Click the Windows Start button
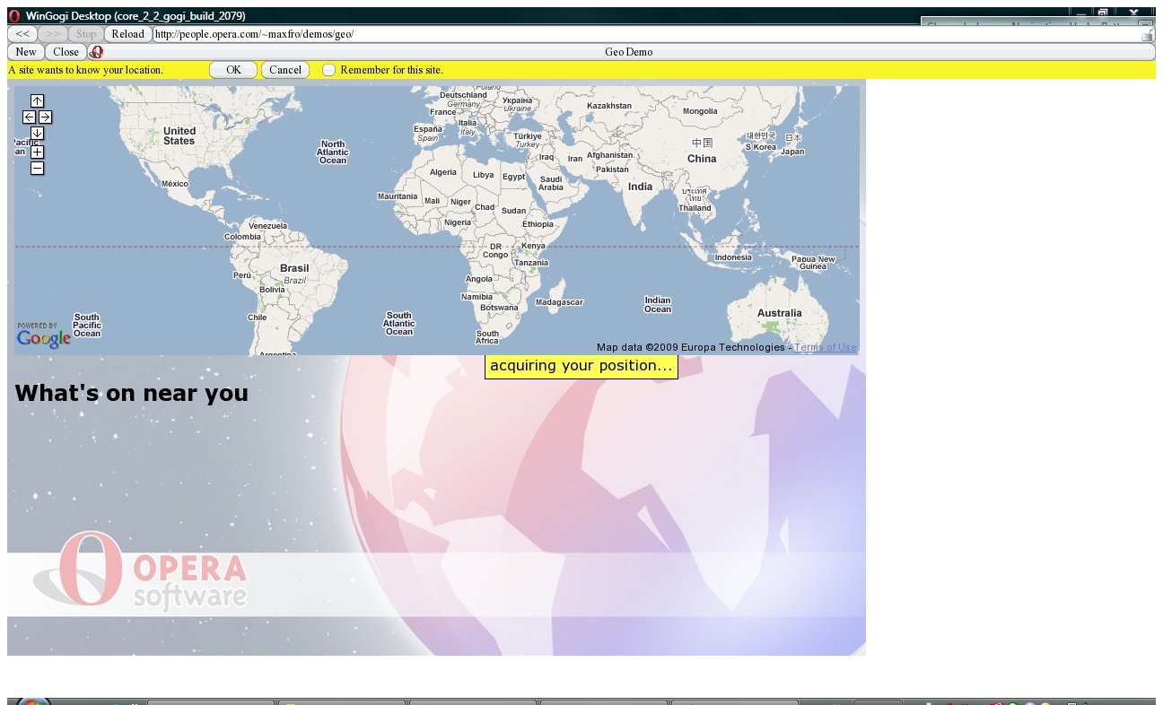Image resolution: width=1163 pixels, height=705 pixels. 33,701
